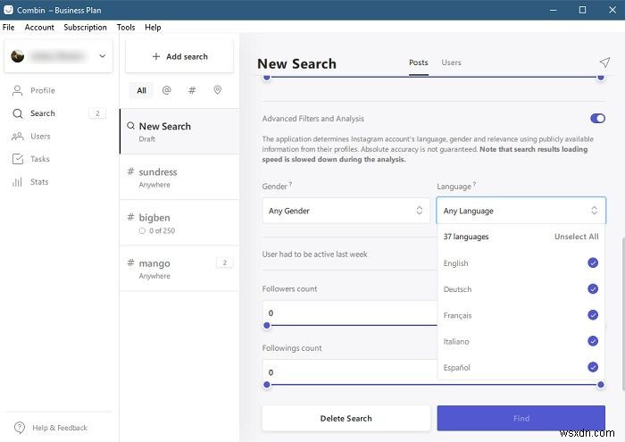Open the Tools menu
Image resolution: width=625 pixels, height=442 pixels.
point(126,27)
